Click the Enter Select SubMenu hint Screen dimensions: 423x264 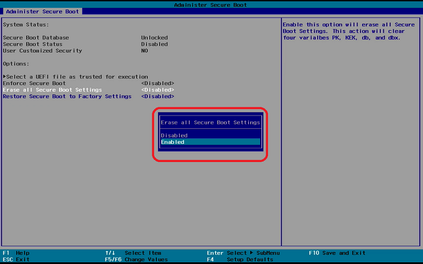pos(243,253)
